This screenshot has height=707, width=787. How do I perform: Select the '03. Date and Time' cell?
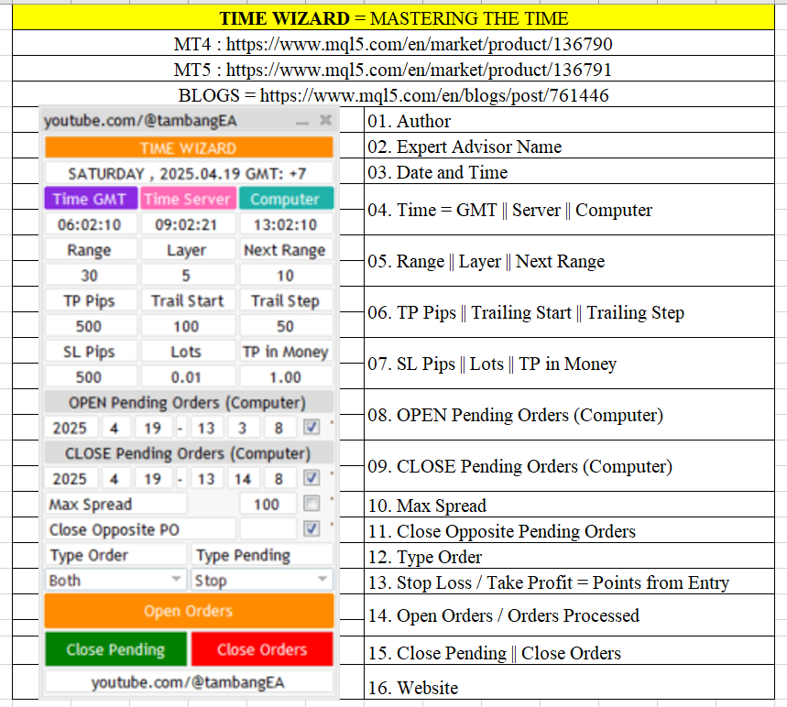[x=569, y=171]
